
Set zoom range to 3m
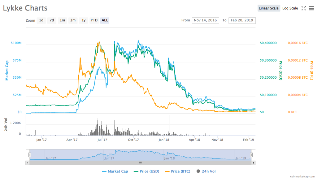click(x=73, y=20)
